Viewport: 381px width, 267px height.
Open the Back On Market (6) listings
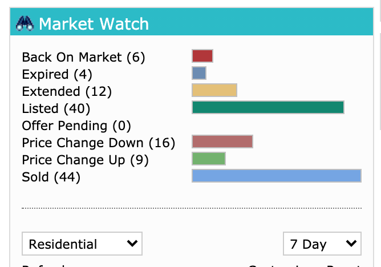click(x=83, y=57)
